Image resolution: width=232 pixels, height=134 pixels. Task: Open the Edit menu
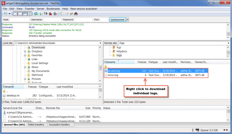tap(12, 9)
